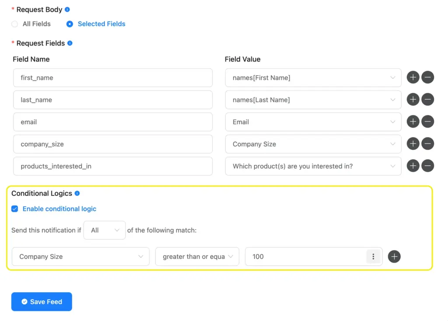Show Request Fields info tooltip
Screen dimensions: 448x321
70,43
